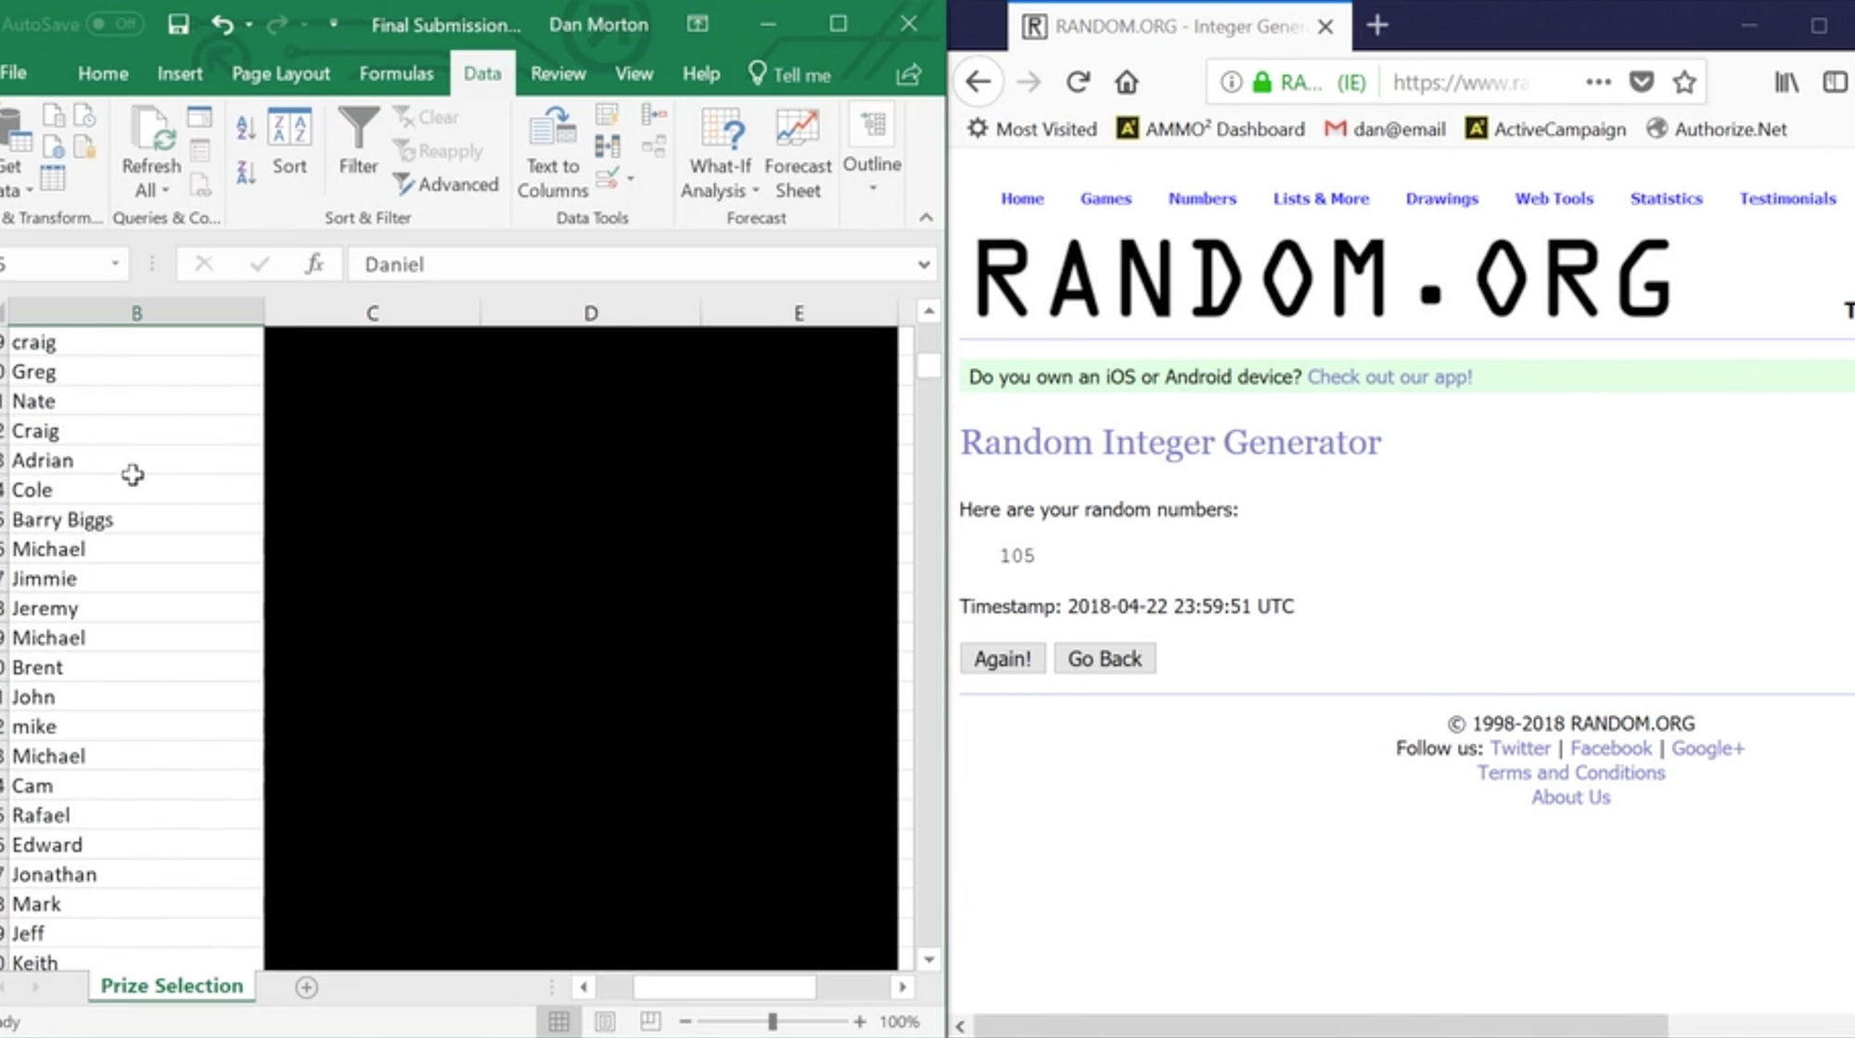Open Check out our app link
The width and height of the screenshot is (1855, 1038).
[x=1389, y=377]
